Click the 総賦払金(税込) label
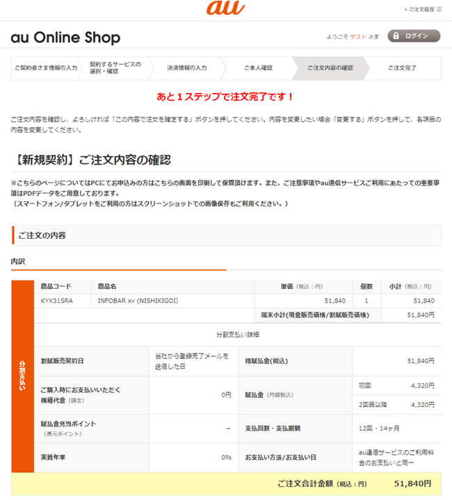Screen dimensions: 452x500 point(266,361)
